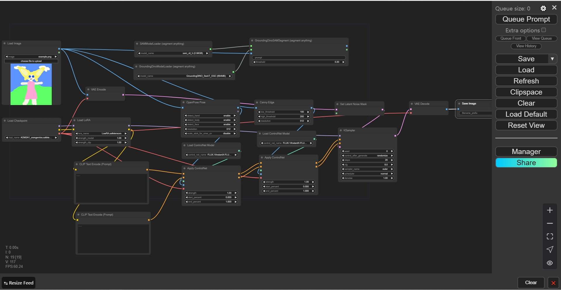Image resolution: width=561 pixels, height=290 pixels.
Task: Open the scheduler selector in KSampler
Action: [368, 174]
